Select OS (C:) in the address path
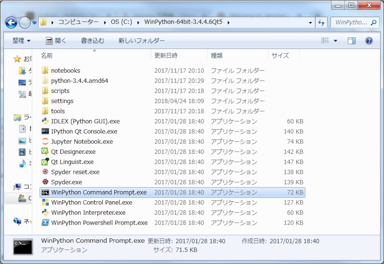 [x=121, y=22]
